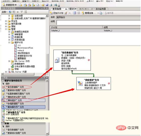Collapse the Management (管理) folder node
This screenshot has height=136, width=141.
(x=6, y=29)
